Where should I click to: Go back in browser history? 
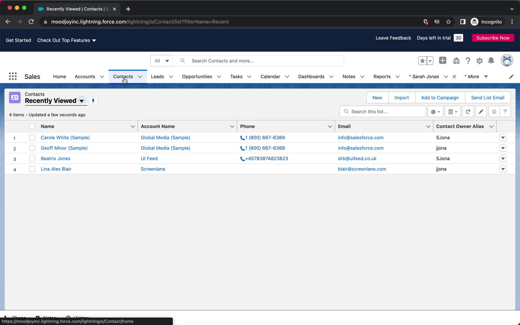tap(8, 22)
